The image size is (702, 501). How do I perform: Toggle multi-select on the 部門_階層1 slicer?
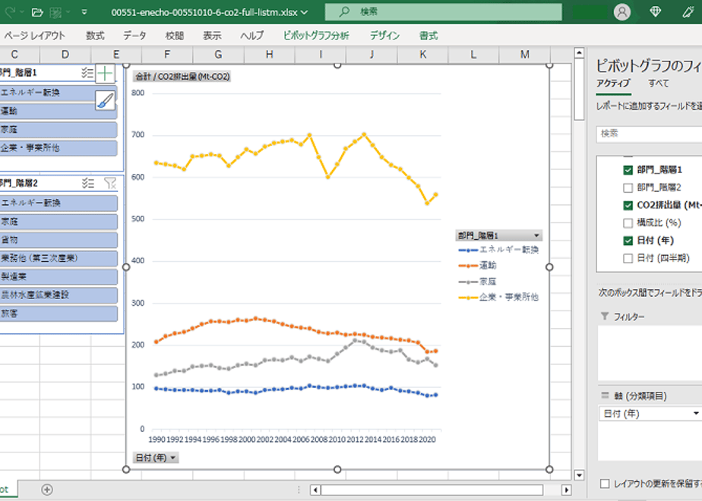point(87,72)
